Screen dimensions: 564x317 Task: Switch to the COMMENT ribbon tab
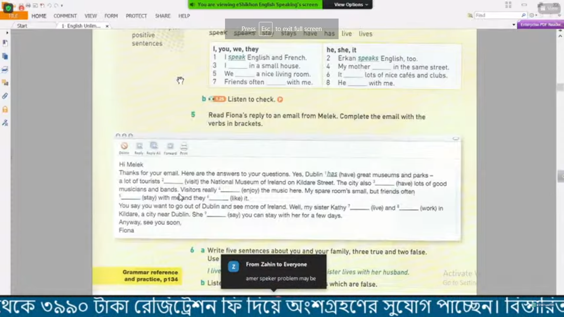(x=65, y=16)
